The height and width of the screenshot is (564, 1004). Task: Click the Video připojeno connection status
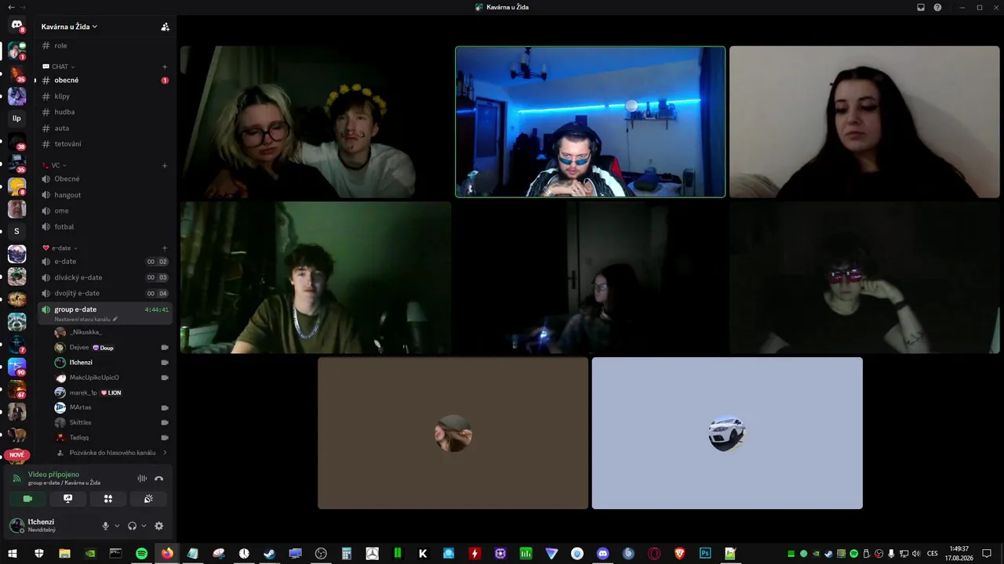(x=53, y=475)
